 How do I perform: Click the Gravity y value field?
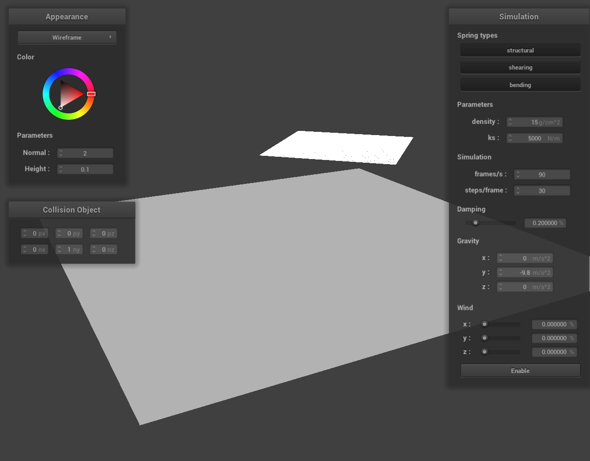coord(525,272)
